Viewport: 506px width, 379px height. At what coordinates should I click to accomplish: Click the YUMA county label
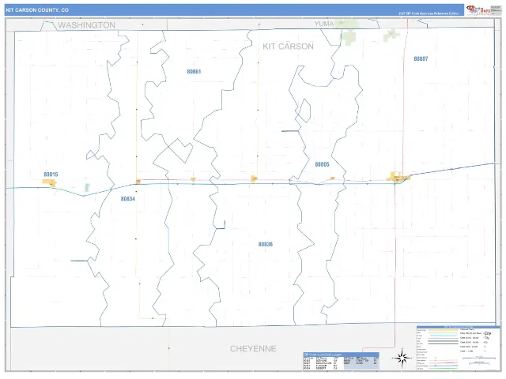(x=324, y=24)
